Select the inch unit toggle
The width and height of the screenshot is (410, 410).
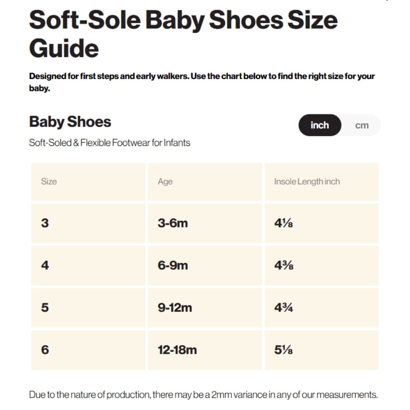pos(320,125)
